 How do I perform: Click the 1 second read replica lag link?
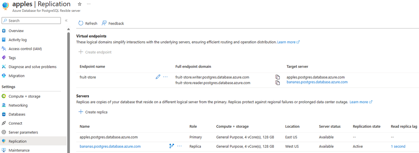(398, 146)
